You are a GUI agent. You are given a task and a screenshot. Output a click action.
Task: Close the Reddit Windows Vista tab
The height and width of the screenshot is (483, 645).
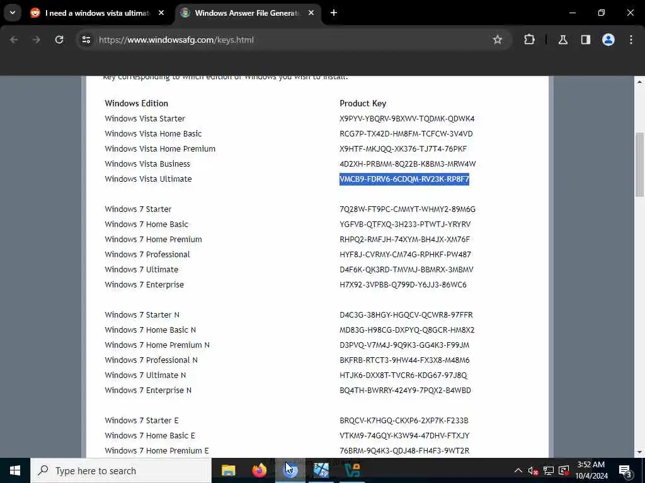[161, 13]
